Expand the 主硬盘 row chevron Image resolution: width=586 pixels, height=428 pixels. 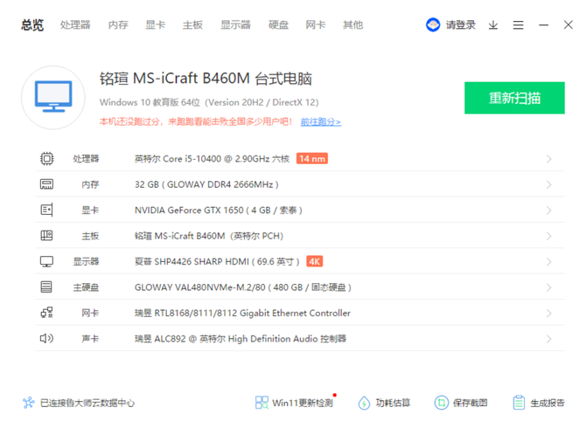[549, 287]
